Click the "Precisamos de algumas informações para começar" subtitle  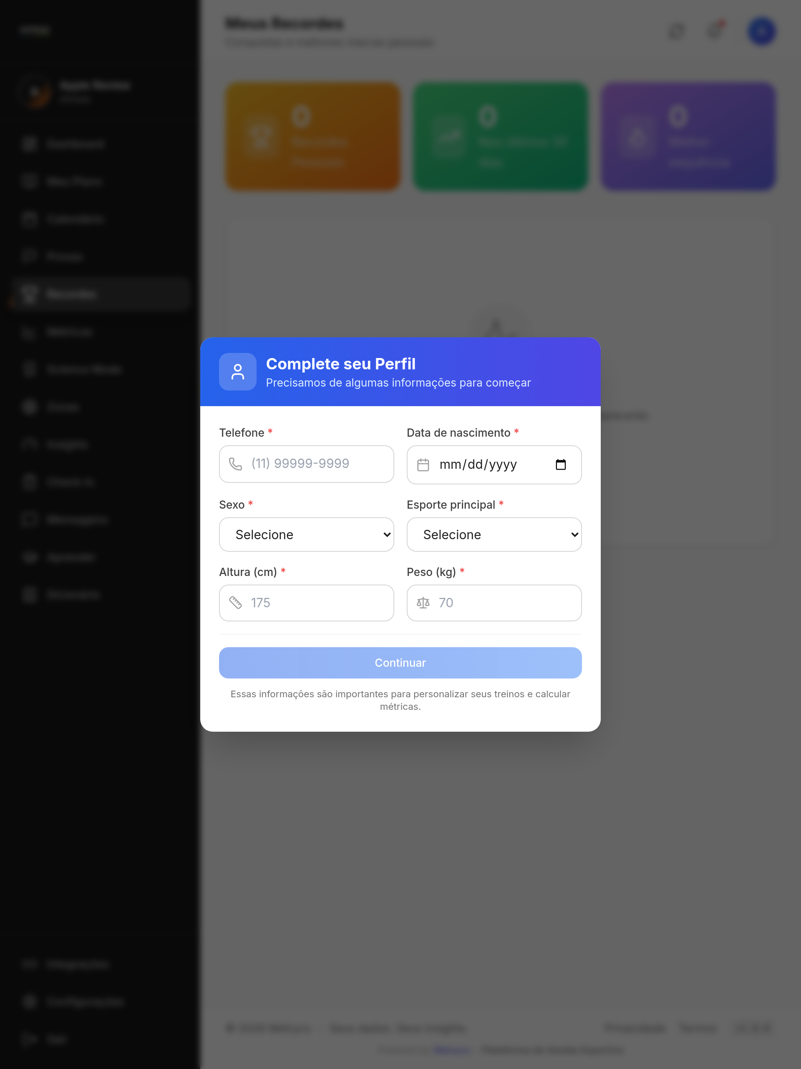pyautogui.click(x=399, y=383)
